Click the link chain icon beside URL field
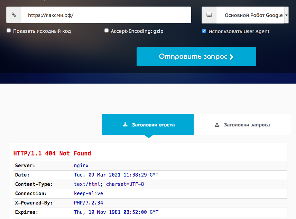The width and height of the screenshot is (296, 219). click(x=14, y=15)
